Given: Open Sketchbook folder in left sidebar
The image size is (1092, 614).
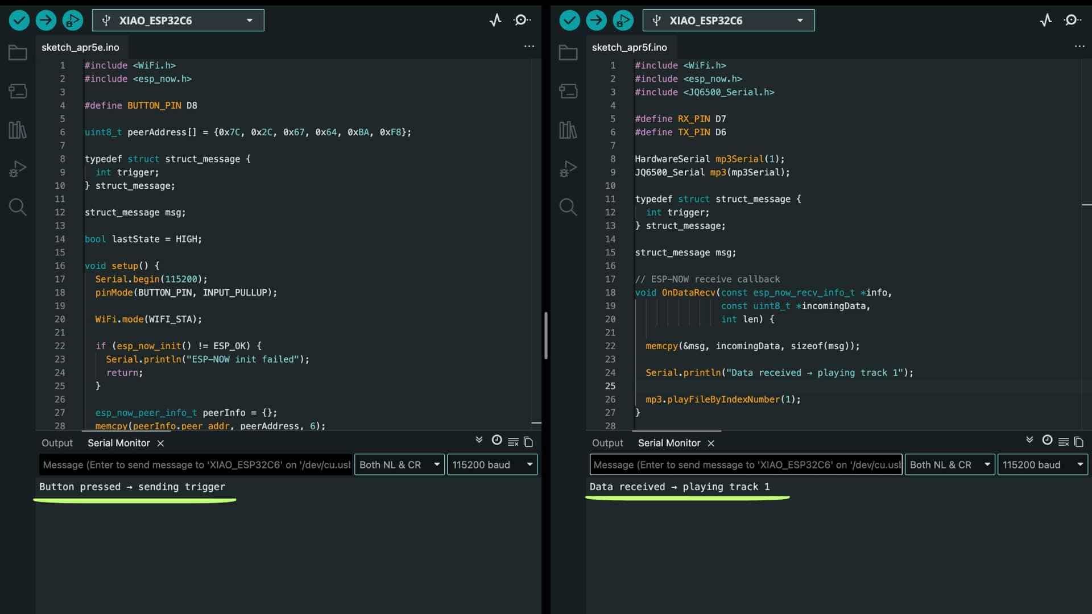Looking at the screenshot, I should tap(18, 53).
